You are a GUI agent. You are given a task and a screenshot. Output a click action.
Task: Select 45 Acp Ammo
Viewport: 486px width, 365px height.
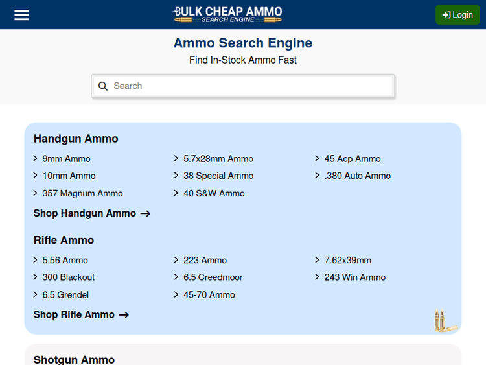[x=352, y=159]
